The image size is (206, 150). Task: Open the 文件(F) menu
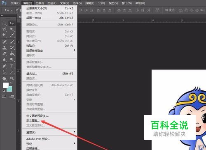click(15, 3)
